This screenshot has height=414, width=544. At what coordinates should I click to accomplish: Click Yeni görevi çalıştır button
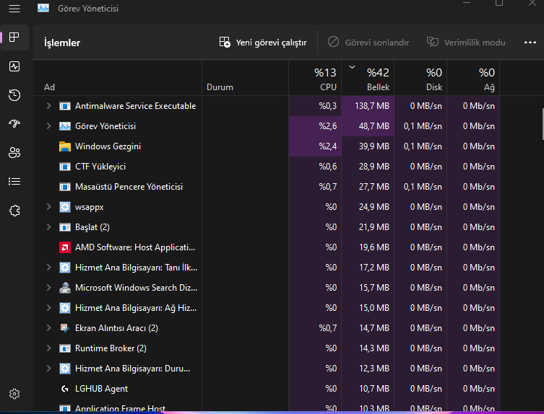coord(263,43)
